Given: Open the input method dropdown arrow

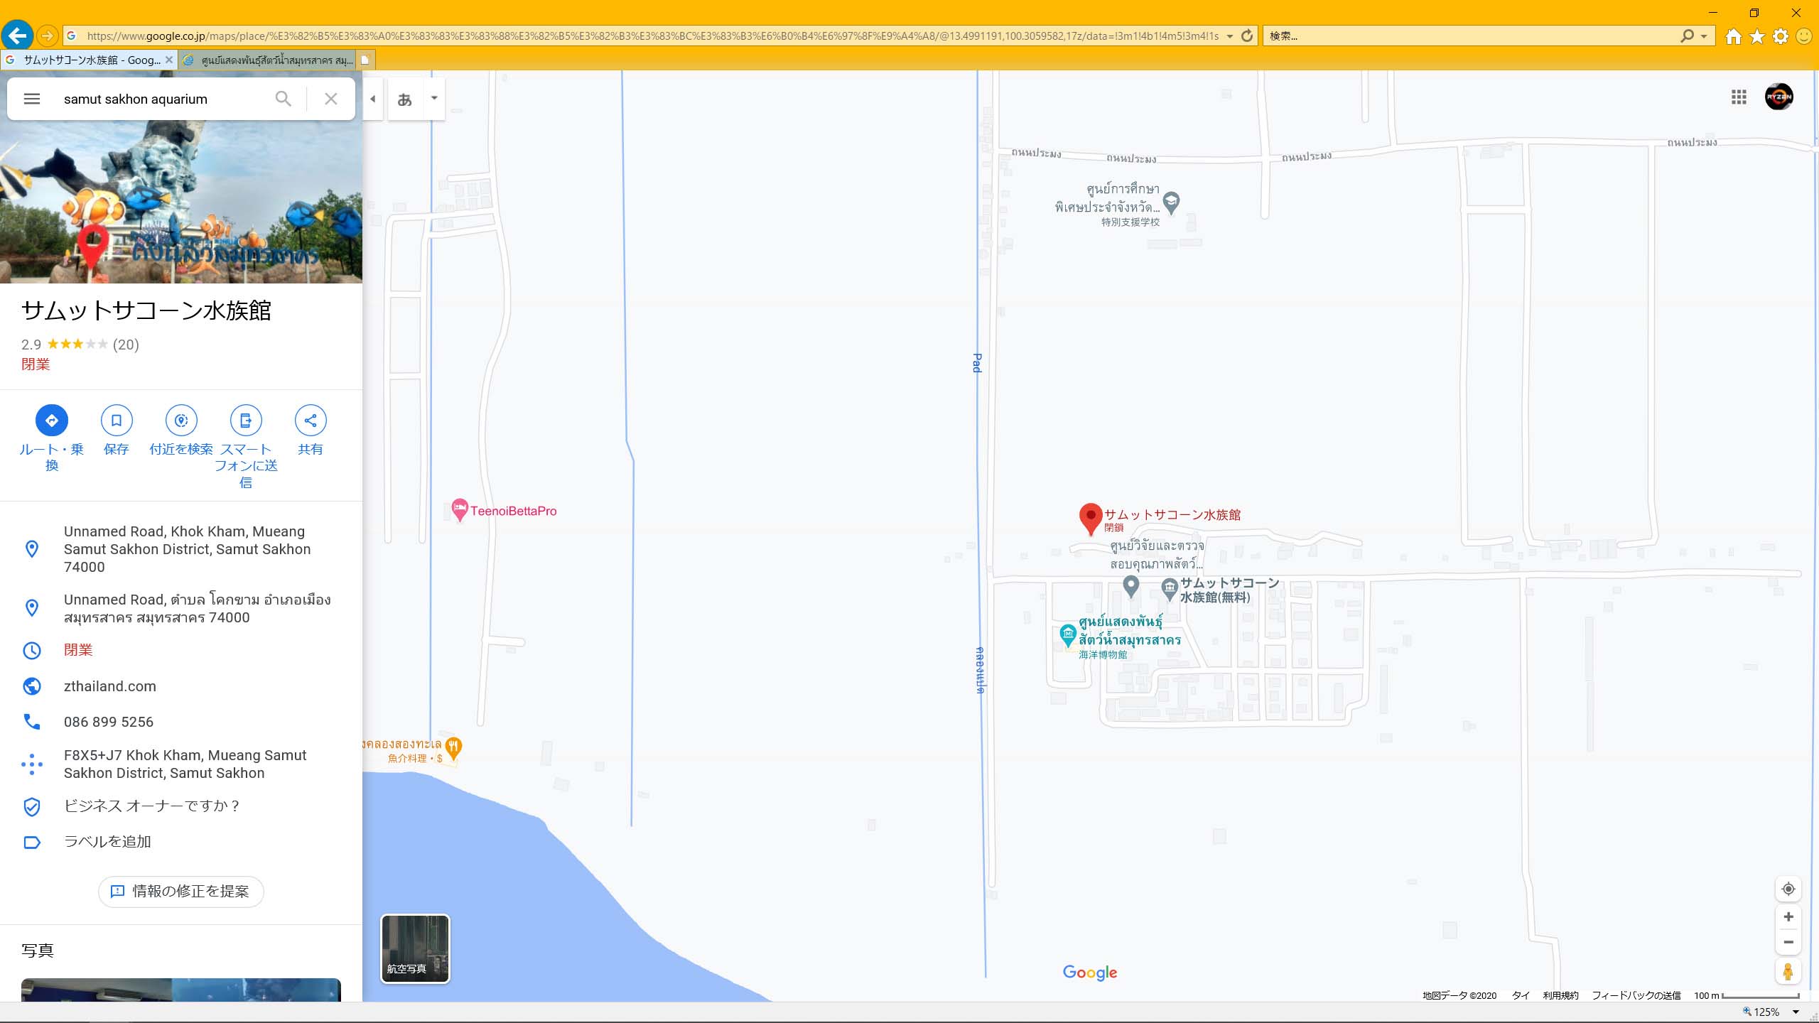Looking at the screenshot, I should pyautogui.click(x=434, y=98).
